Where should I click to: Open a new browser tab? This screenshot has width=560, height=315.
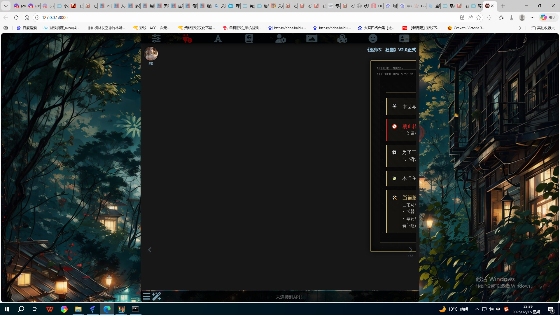point(503,6)
